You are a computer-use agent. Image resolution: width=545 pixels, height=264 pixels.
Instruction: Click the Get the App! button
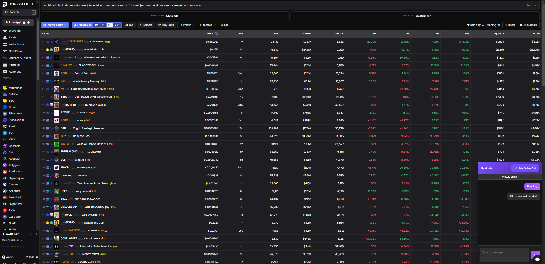click(x=18, y=22)
